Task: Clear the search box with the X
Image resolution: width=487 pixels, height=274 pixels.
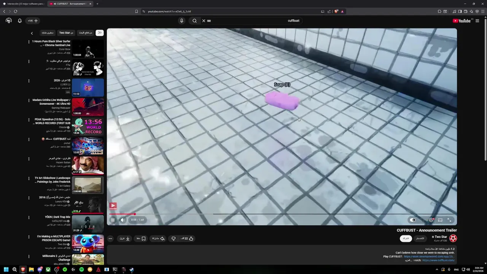Action: coord(204,21)
